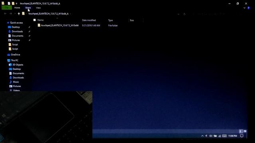This screenshot has width=255, height=143.
Task: Tick the select-all checkbox in header
Action: point(35,20)
